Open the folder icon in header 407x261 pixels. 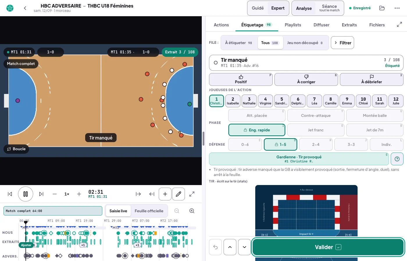(382, 8)
